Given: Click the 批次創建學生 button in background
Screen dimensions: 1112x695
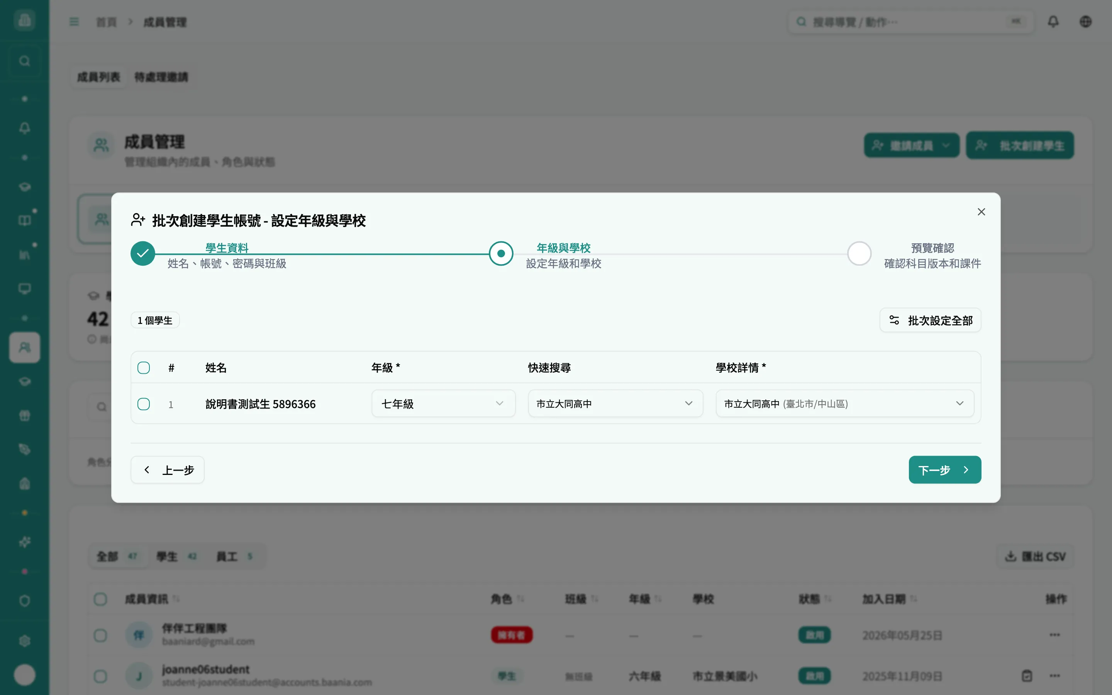Looking at the screenshot, I should 1020,146.
